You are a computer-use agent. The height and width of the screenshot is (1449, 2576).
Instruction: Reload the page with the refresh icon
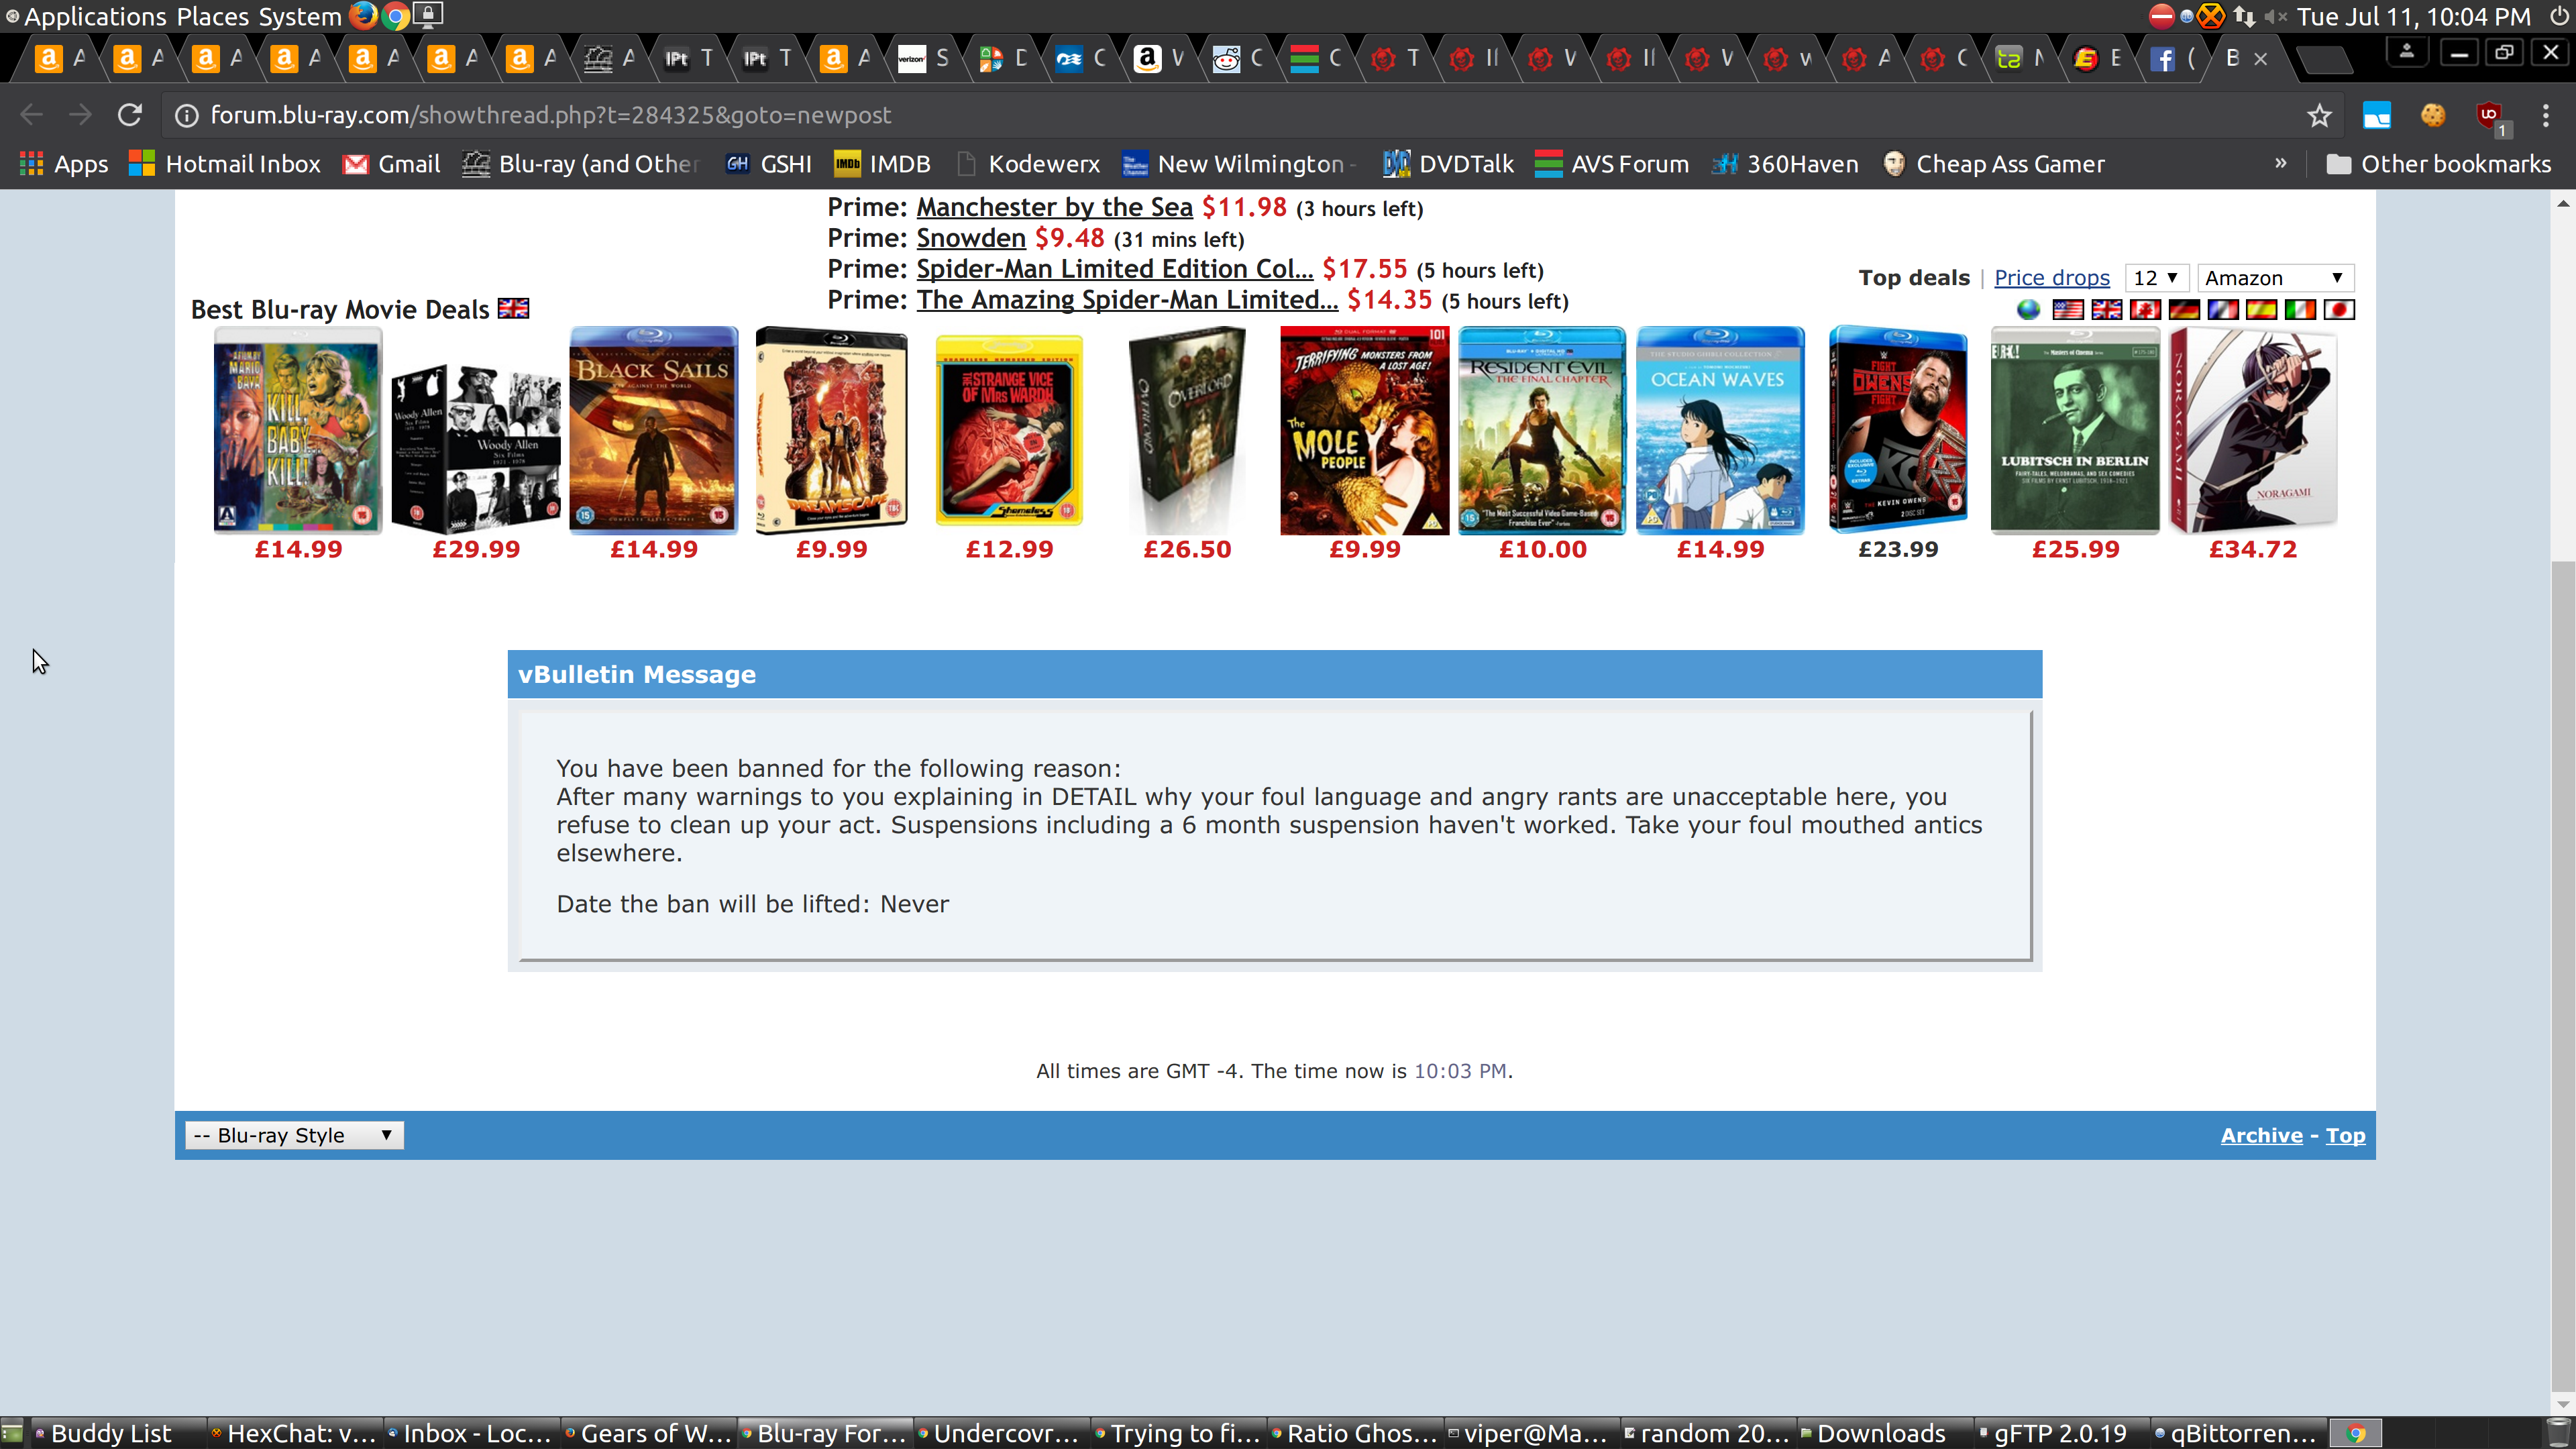click(x=130, y=116)
